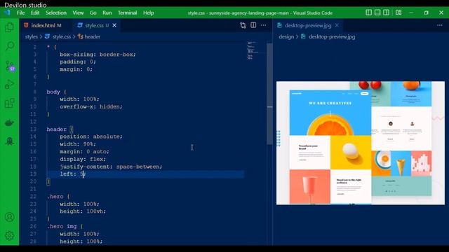The width and height of the screenshot is (449, 252).
Task: Open the octopus-shaped extension icon view
Action: [x=9, y=141]
